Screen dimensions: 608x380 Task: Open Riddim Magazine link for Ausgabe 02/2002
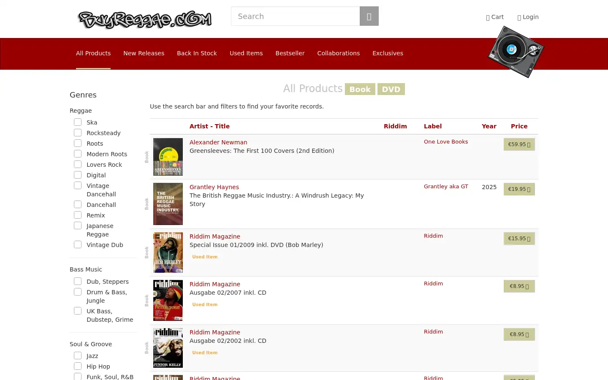tap(215, 332)
